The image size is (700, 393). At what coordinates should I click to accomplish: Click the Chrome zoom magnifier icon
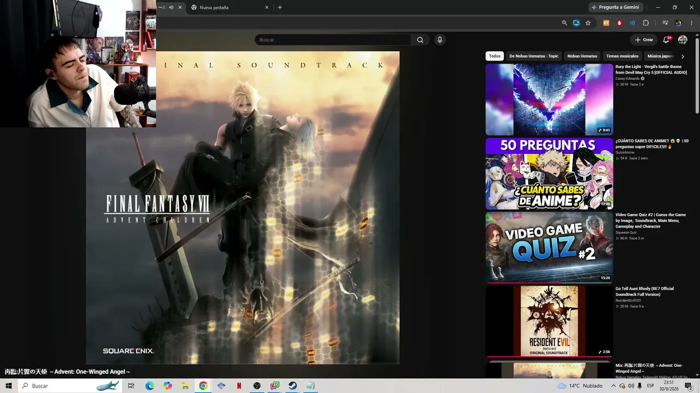click(564, 23)
